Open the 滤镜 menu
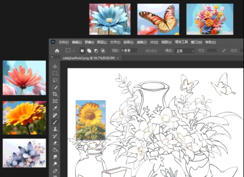This screenshot has width=244, height=177. [141, 42]
